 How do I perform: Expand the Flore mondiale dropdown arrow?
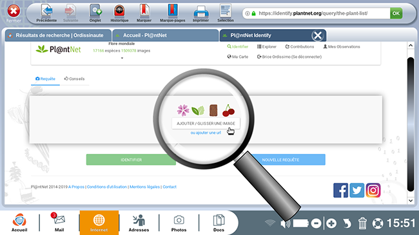click(x=122, y=58)
